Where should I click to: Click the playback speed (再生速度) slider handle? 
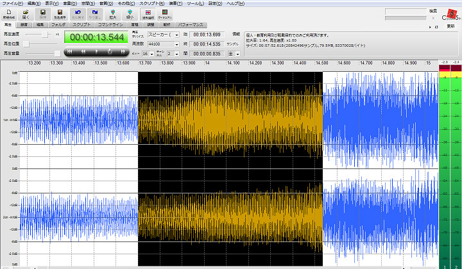(x=46, y=33)
